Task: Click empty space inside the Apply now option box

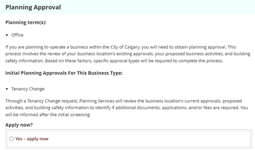Action: pyautogui.click(x=146, y=139)
